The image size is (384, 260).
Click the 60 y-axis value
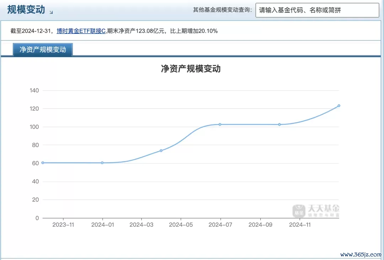36,163
